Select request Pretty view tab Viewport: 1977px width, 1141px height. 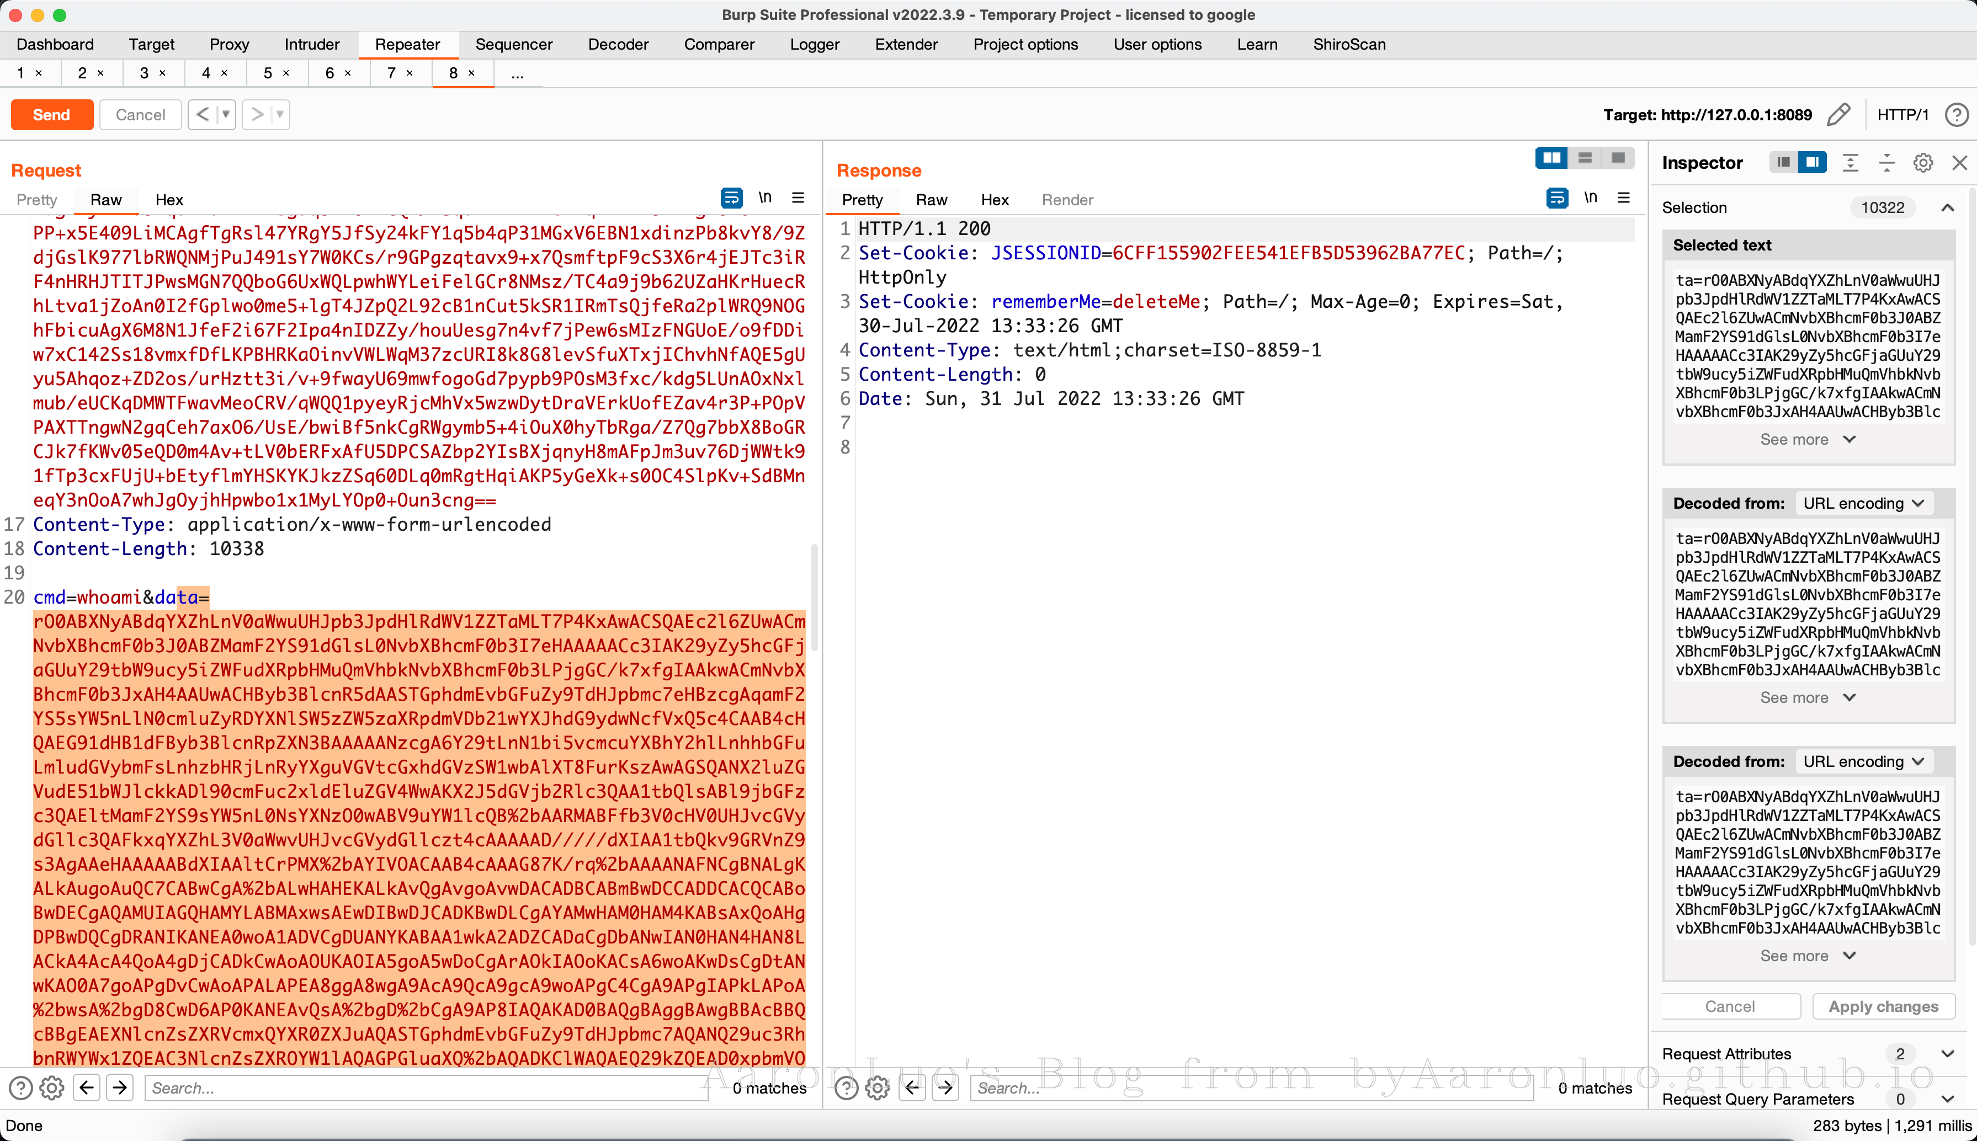coord(37,200)
